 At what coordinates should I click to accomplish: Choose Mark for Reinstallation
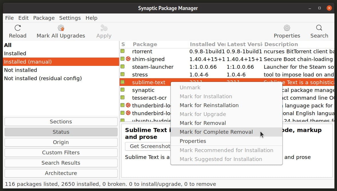(x=226, y=105)
